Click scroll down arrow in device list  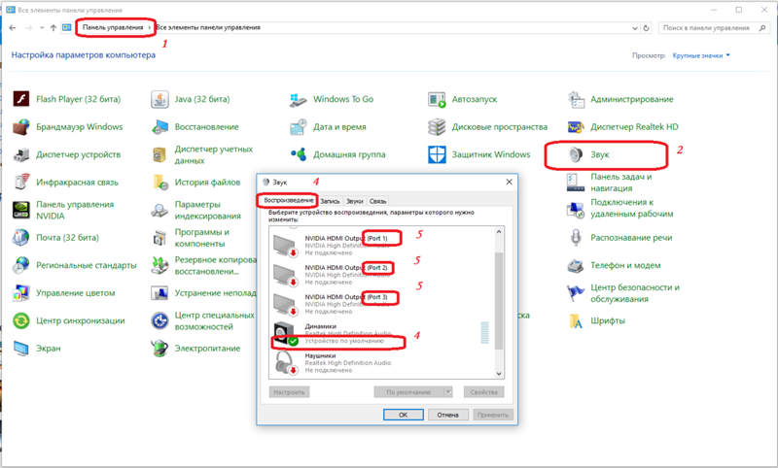499,374
